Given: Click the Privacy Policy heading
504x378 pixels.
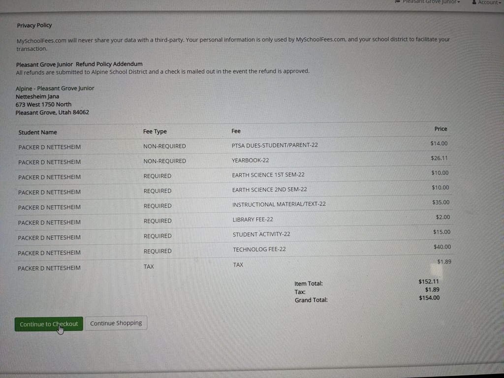Looking at the screenshot, I should 34,25.
